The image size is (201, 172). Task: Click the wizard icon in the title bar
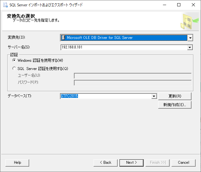tap(5, 5)
